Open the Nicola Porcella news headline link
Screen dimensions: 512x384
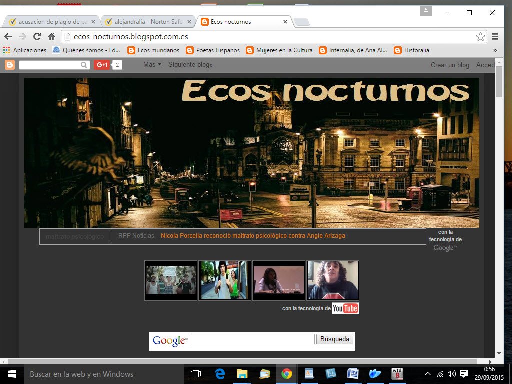tap(253, 236)
